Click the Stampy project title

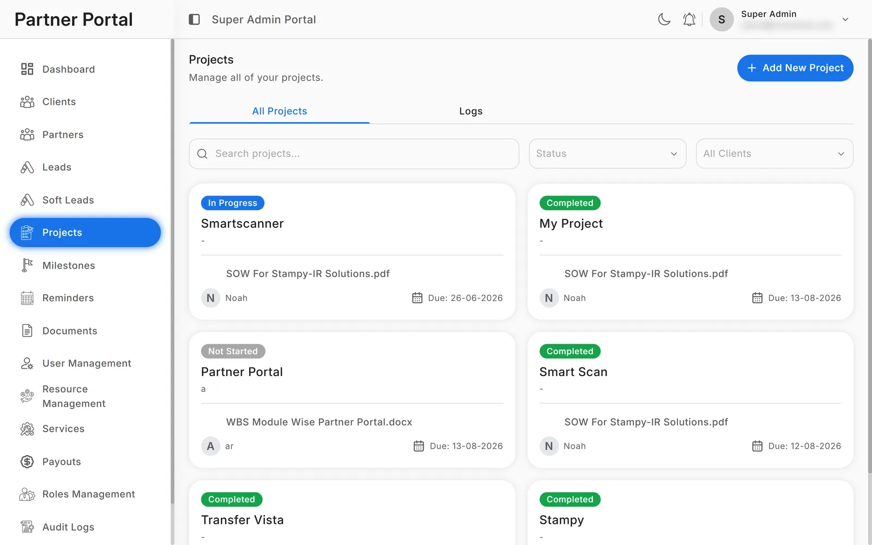561,520
